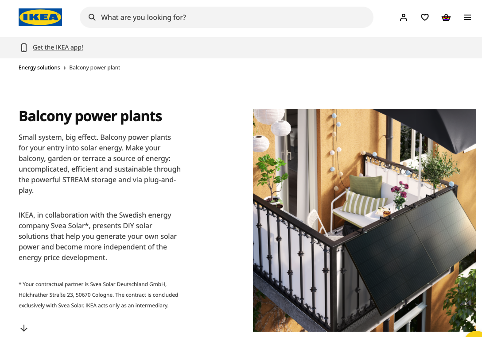Click the paragraph starting "Small system, big effect"
The width and height of the screenshot is (482, 337).
click(x=99, y=164)
